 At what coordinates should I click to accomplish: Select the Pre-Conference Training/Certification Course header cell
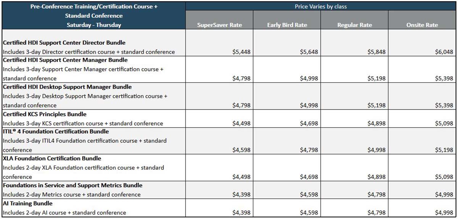[x=94, y=16]
